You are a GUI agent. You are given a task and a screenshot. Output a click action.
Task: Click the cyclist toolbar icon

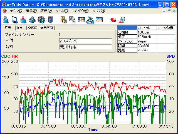click(x=90, y=20)
